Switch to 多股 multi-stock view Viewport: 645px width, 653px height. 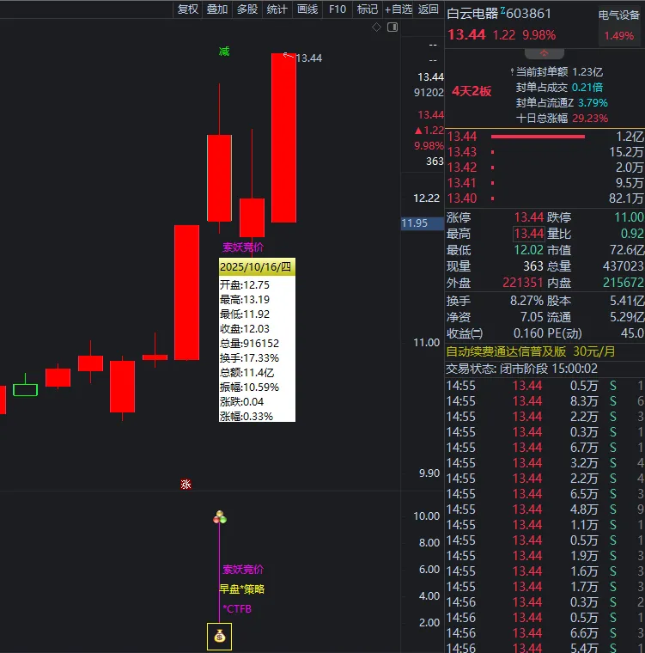(x=247, y=9)
